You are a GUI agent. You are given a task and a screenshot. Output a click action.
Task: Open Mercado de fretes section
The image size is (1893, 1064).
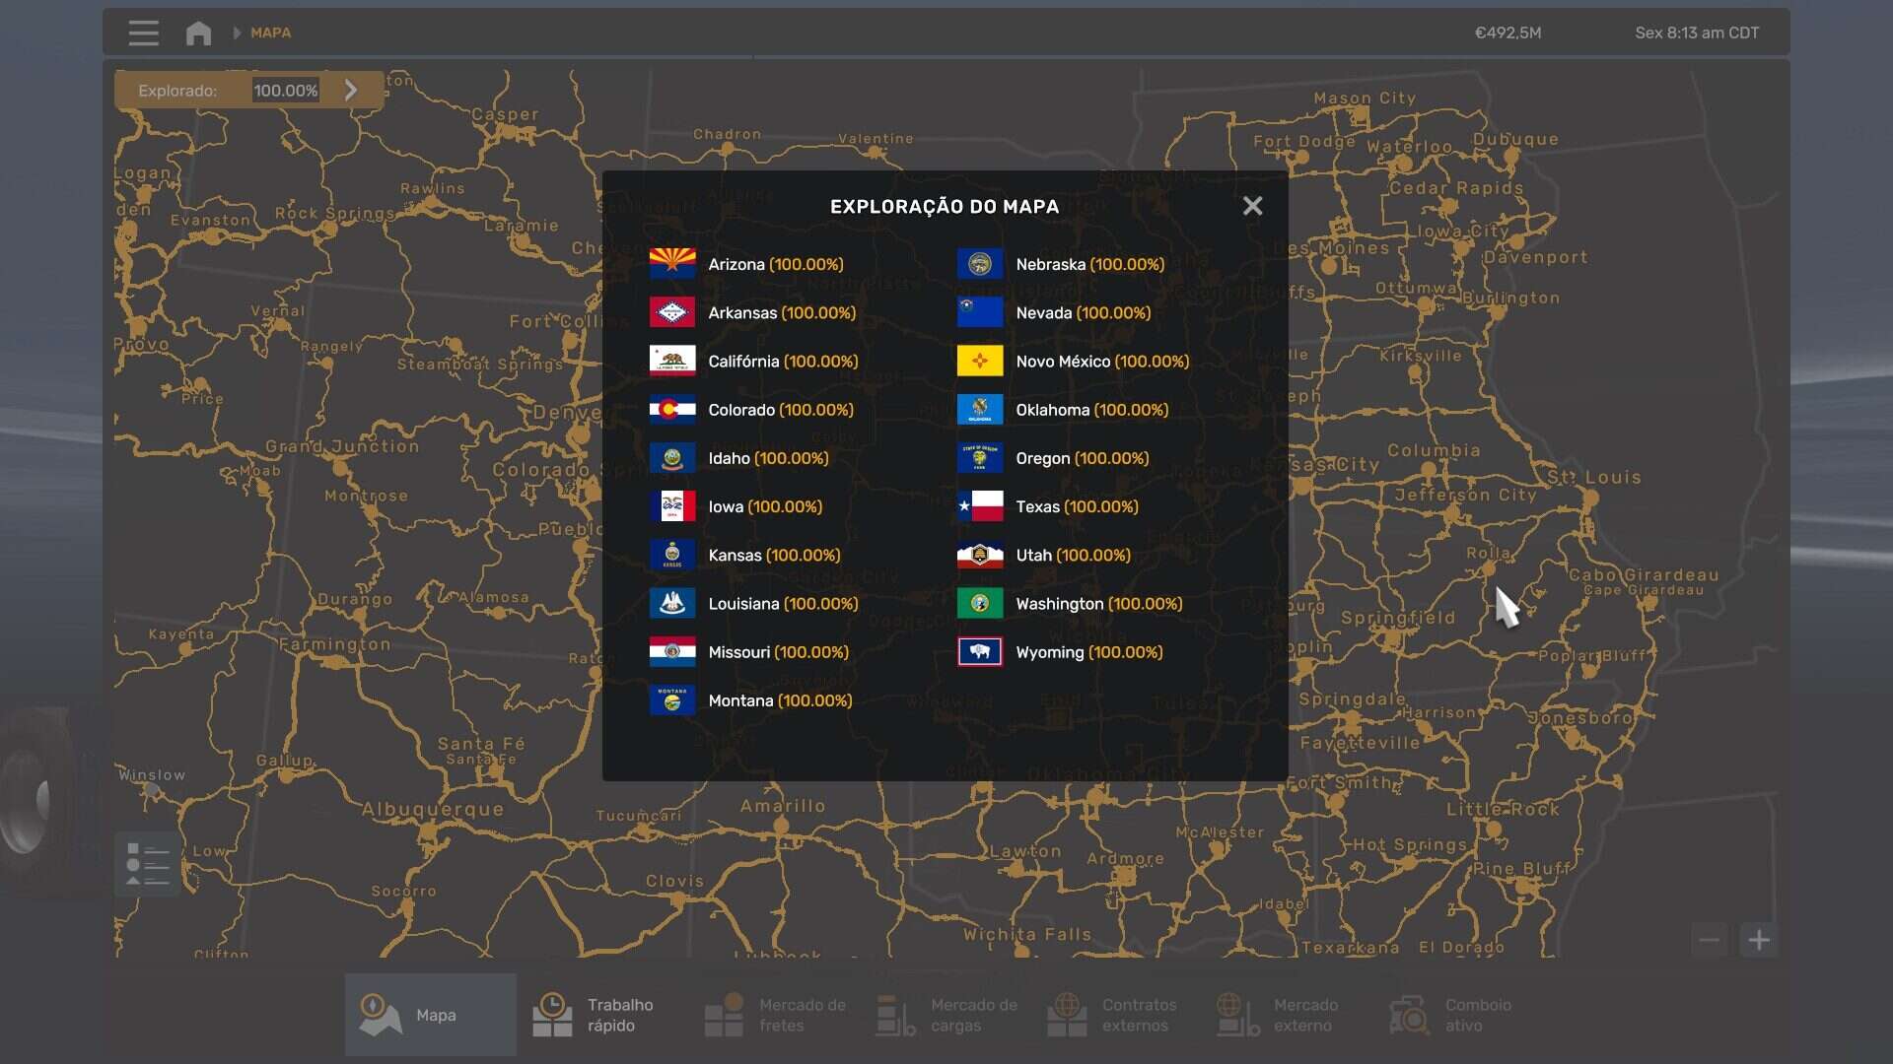pyautogui.click(x=773, y=1015)
